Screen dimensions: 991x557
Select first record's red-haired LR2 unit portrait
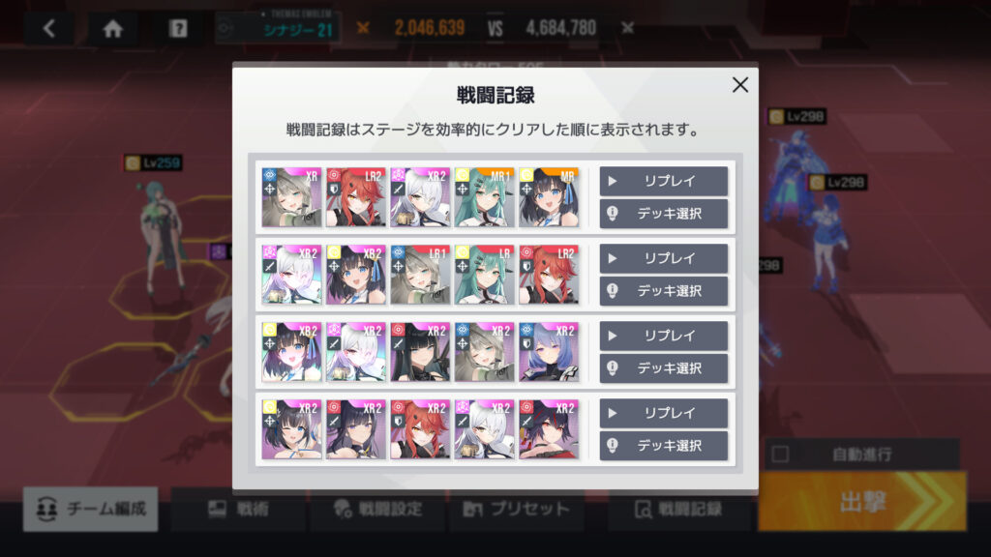pyautogui.click(x=356, y=197)
